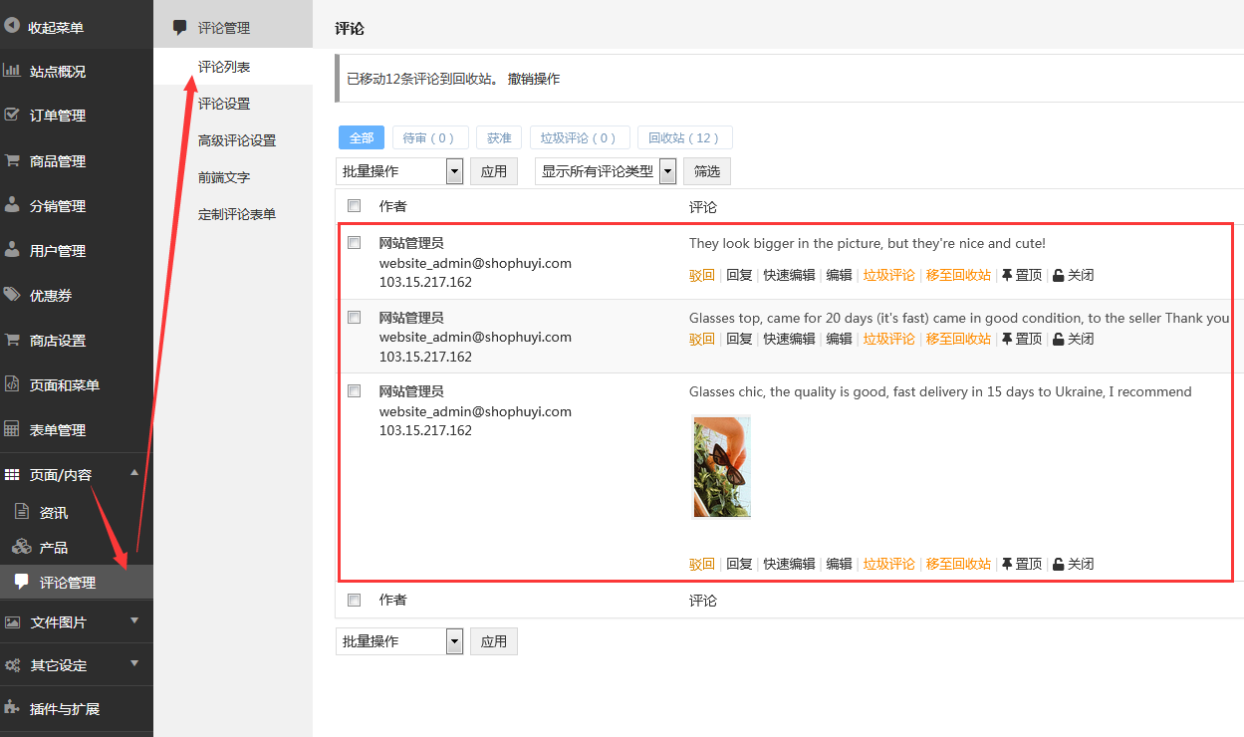Click reject link on the first comment

701,275
